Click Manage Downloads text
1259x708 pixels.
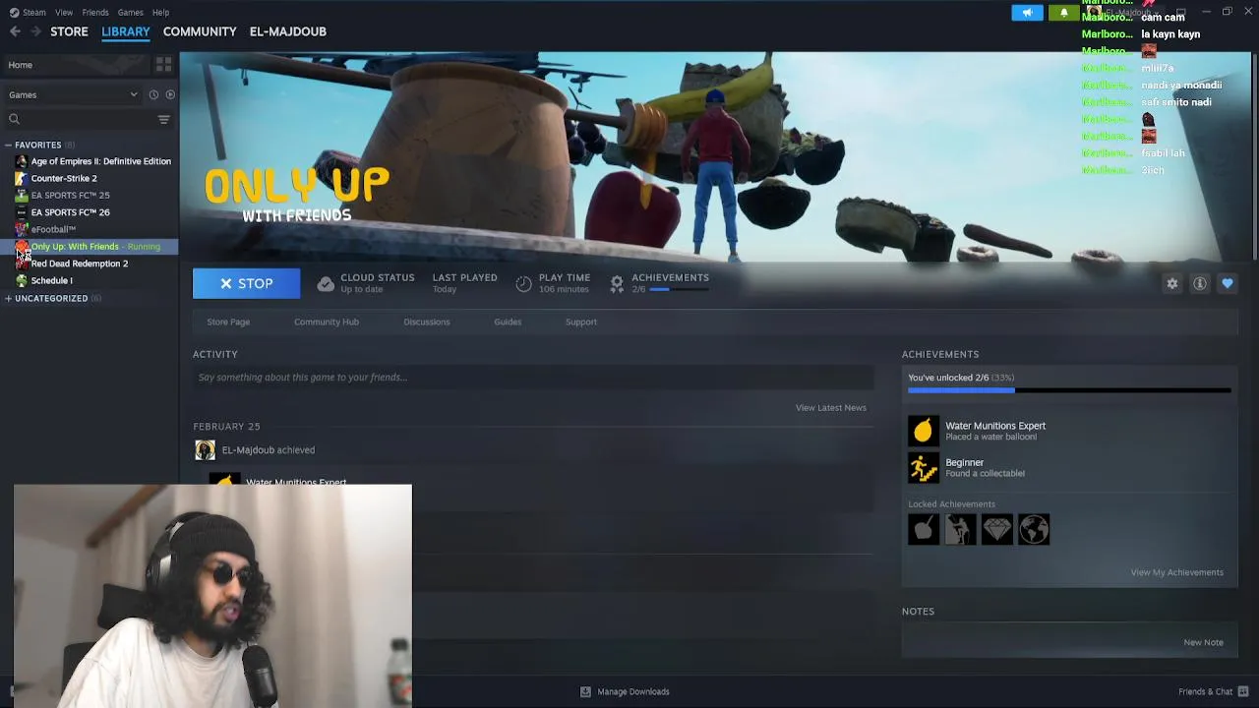633,691
